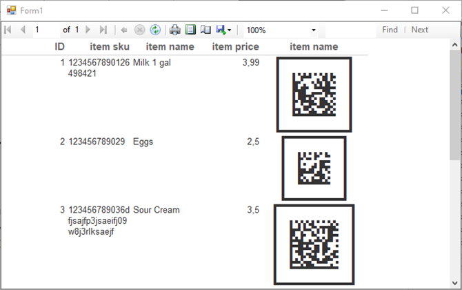This screenshot has height=290, width=462.
Task: Click the Next search link
Action: pyautogui.click(x=419, y=30)
